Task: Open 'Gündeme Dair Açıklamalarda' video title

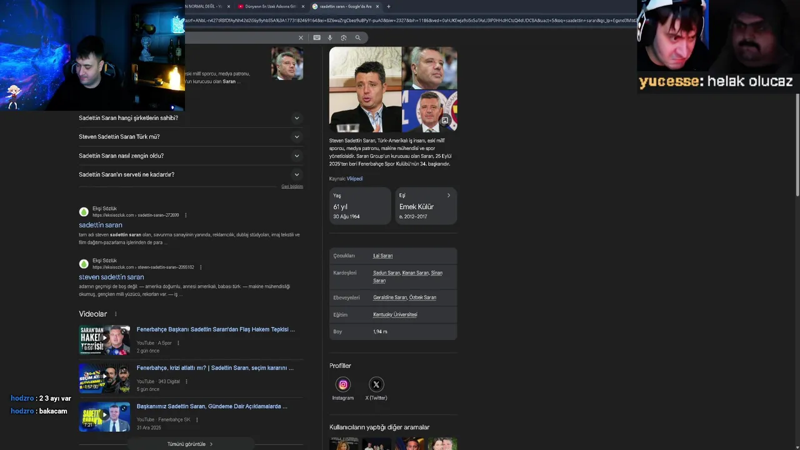Action: 212,406
